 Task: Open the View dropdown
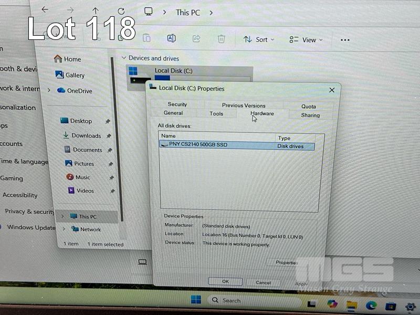[306, 40]
